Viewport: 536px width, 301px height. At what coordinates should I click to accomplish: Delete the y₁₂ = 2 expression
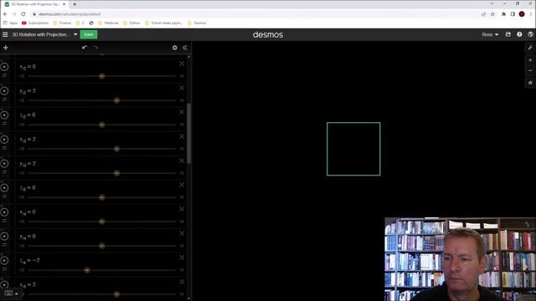[x=182, y=88]
